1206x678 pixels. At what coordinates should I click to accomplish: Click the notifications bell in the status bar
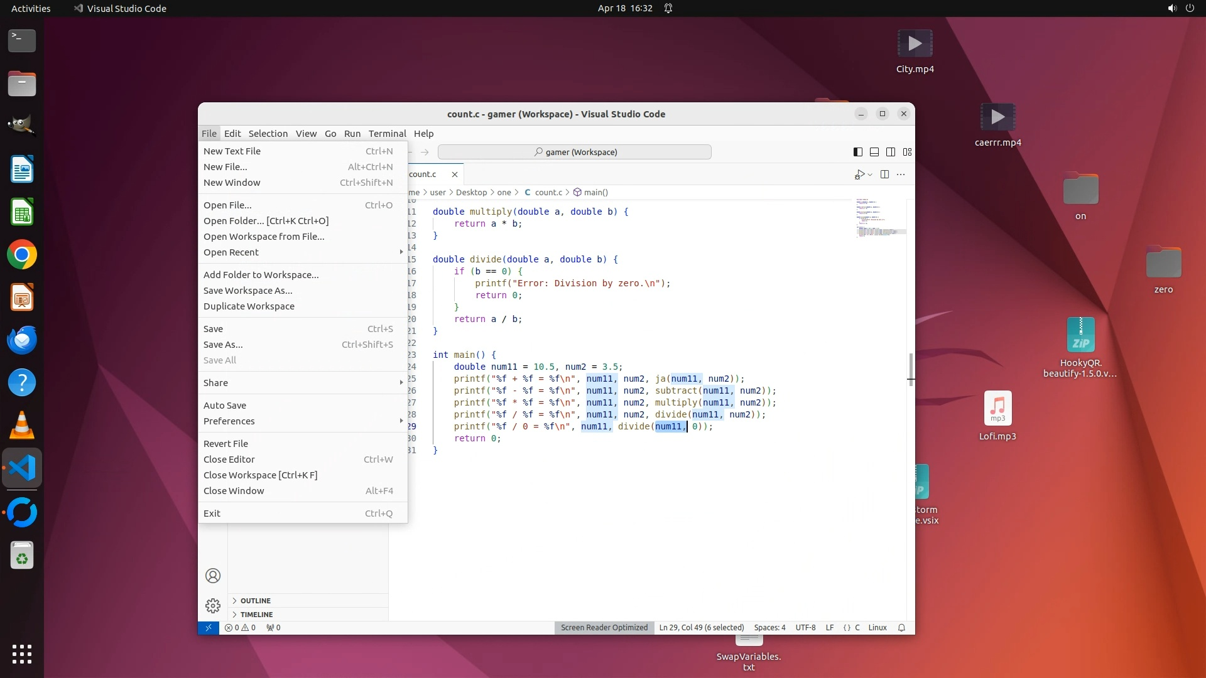point(901,628)
